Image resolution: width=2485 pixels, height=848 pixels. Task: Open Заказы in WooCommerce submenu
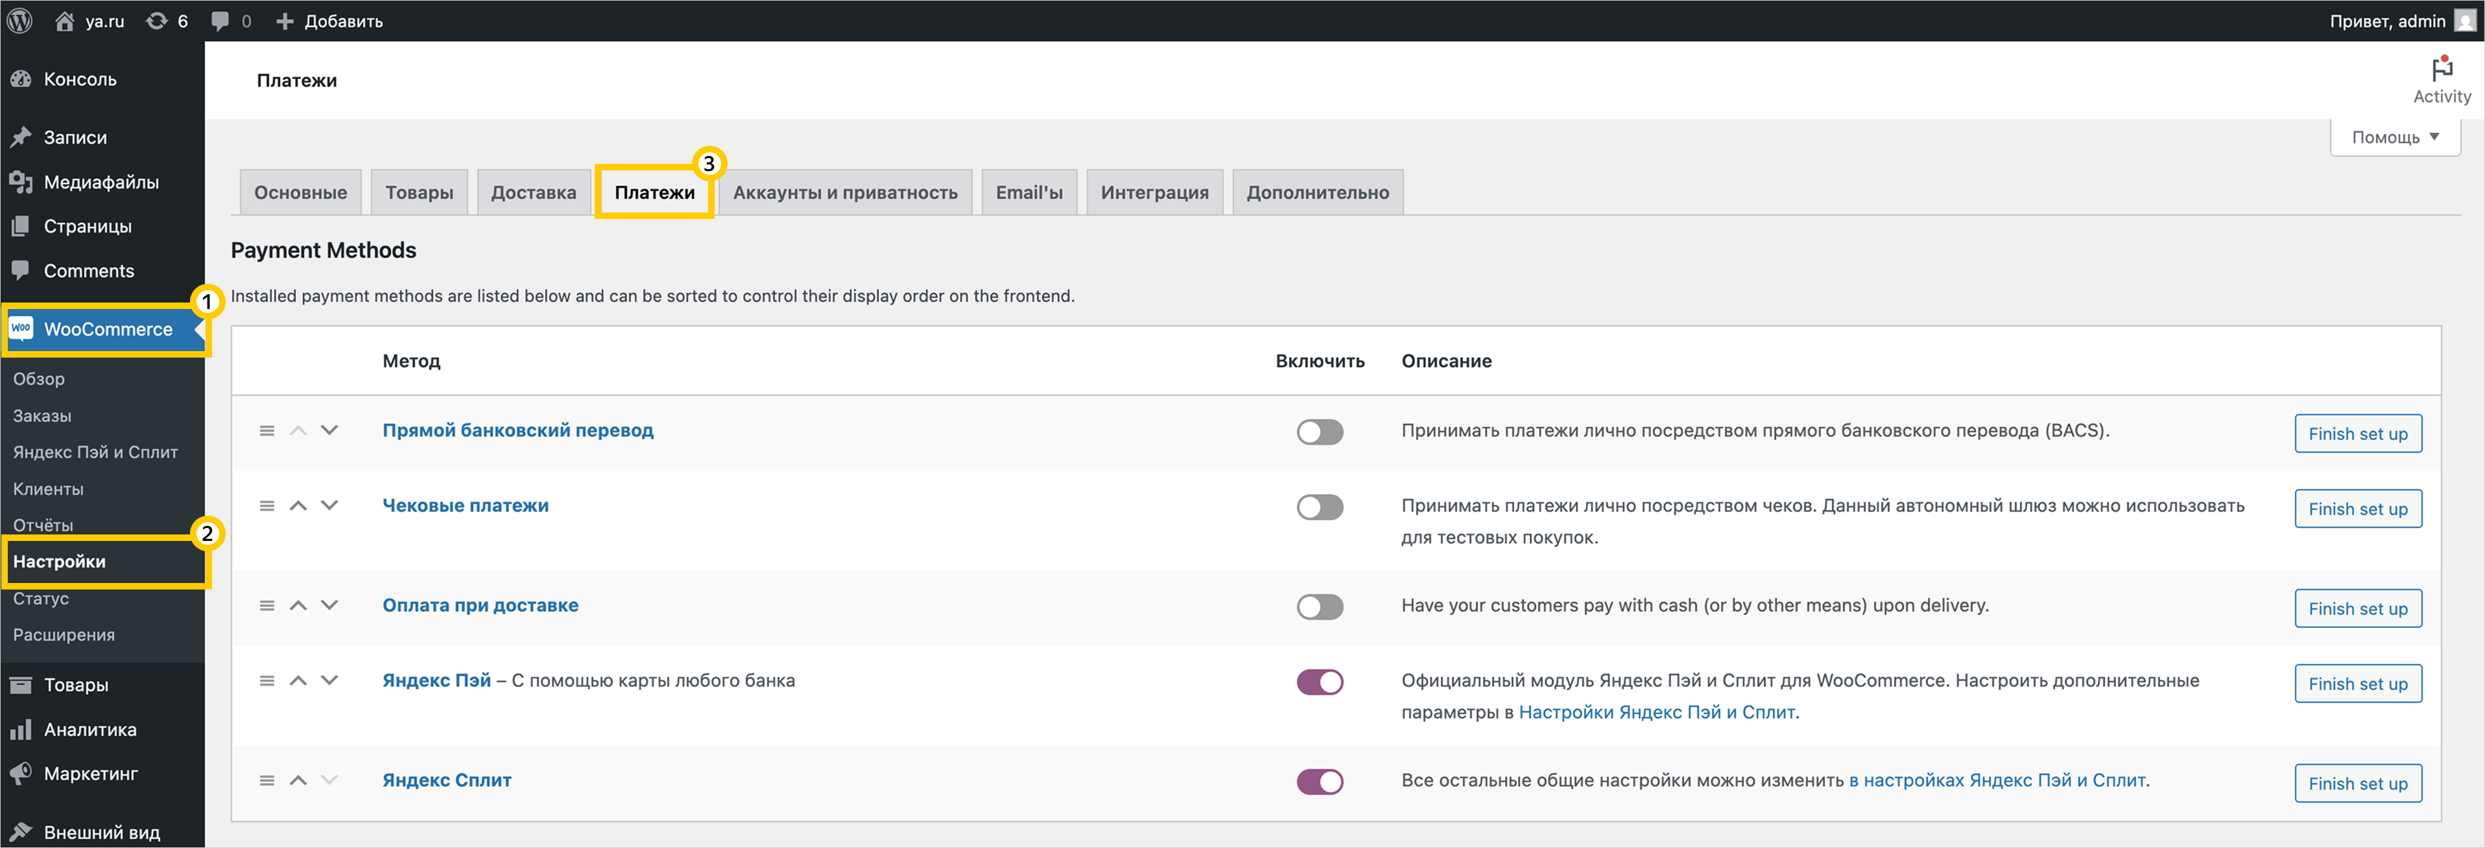42,415
